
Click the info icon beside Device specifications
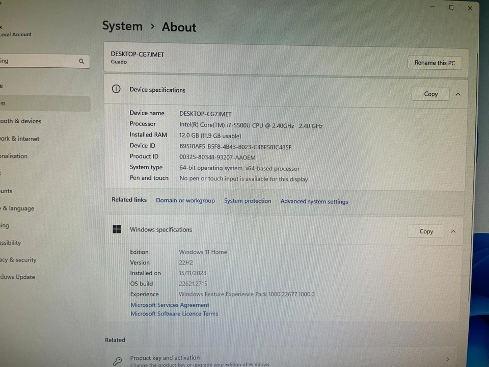(116, 89)
